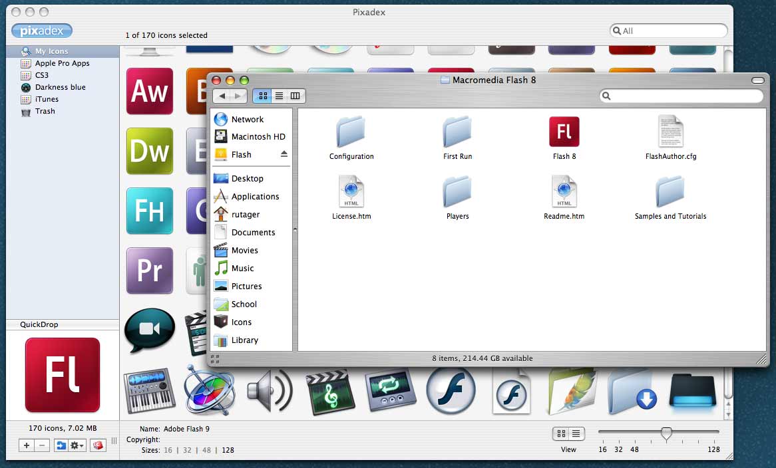Screen dimensions: 776x468
Task: Select the Aw icon in Pixadex grid
Action: point(150,92)
